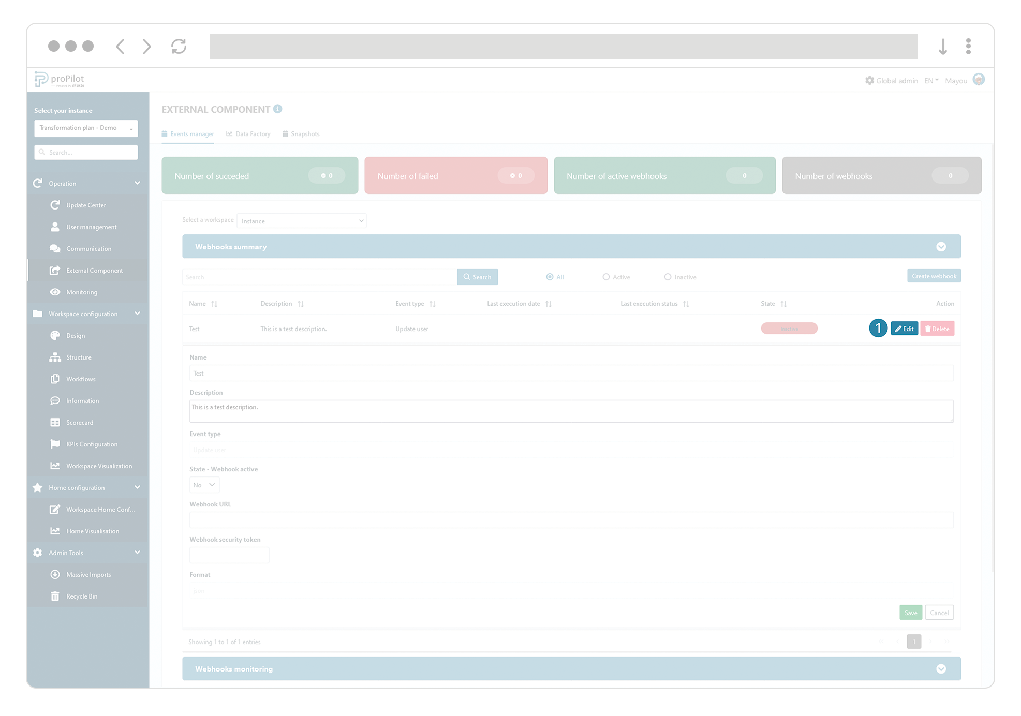Image resolution: width=1021 pixels, height=716 pixels.
Task: Open the Update Center
Action: [x=85, y=205]
